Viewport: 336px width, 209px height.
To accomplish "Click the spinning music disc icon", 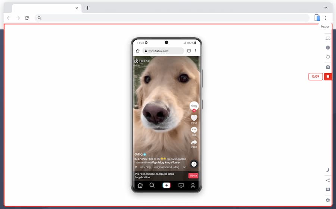I will tap(194, 164).
